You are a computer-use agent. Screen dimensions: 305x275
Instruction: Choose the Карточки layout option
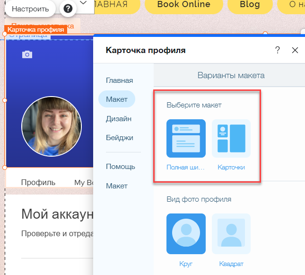231,139
